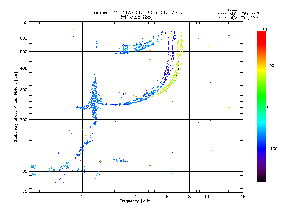Click the x-axis tick label '4'
The width and height of the screenshot is (286, 214).
tap(136, 197)
